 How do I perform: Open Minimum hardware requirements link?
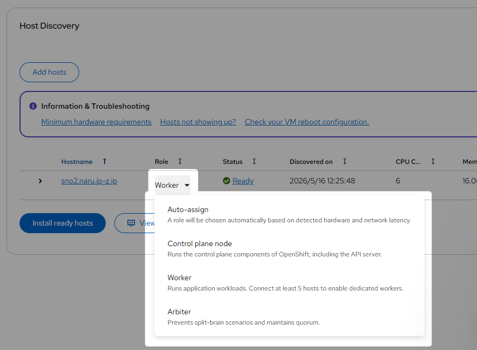point(96,122)
